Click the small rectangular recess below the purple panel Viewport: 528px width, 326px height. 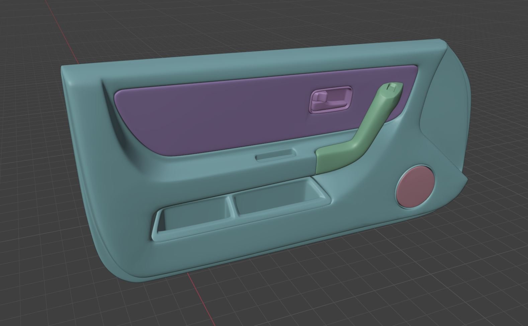[x=276, y=156]
